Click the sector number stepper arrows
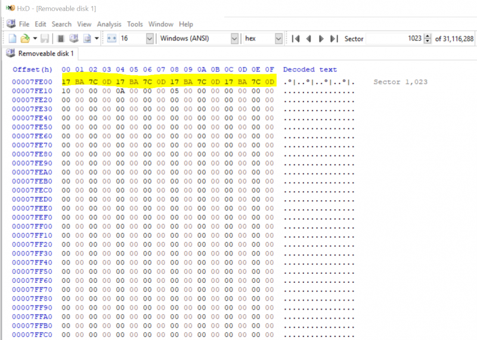The height and width of the screenshot is (340, 477). (427, 39)
